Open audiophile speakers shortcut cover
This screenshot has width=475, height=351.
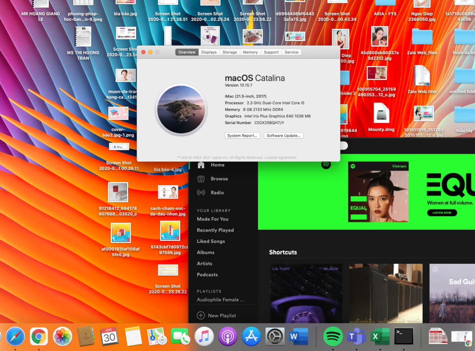pos(385,293)
